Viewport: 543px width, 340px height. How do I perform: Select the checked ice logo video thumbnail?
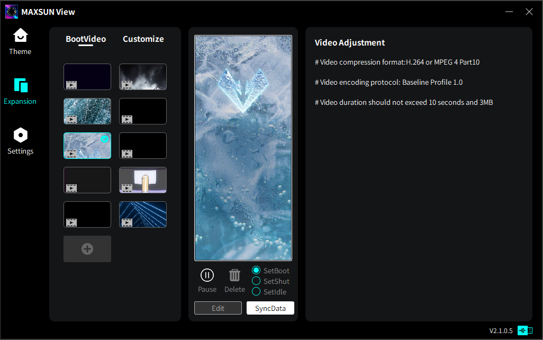coord(87,146)
